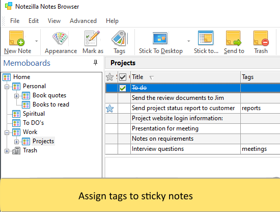Viewport: 280px width, 212px height.
Task: Click the note preview pane below list
Action: (192, 168)
